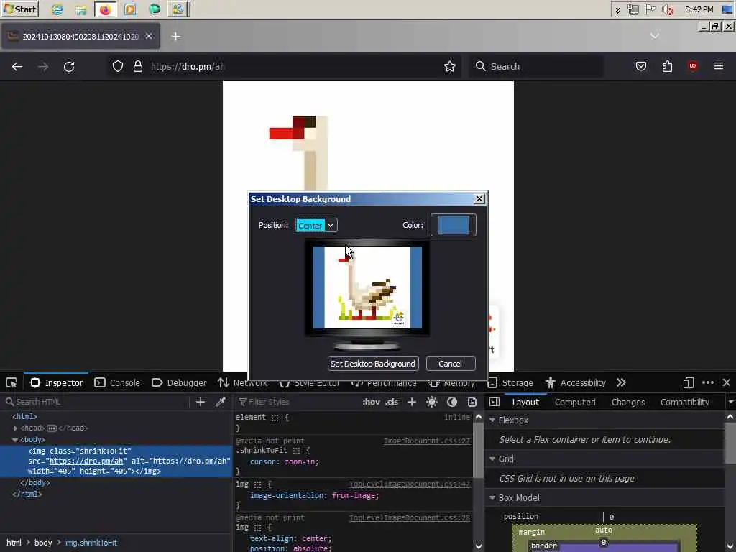Select the Changes sidebar tab
The width and height of the screenshot is (736, 552).
[x=628, y=402]
